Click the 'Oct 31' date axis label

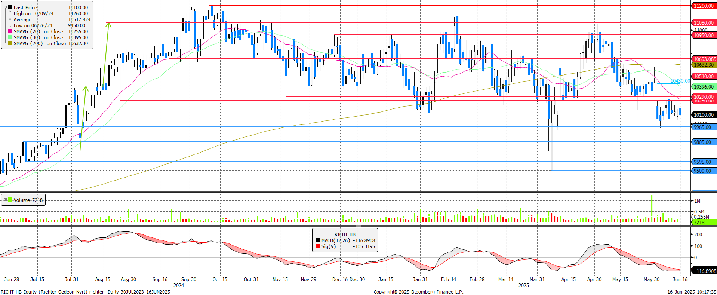pos(251,279)
